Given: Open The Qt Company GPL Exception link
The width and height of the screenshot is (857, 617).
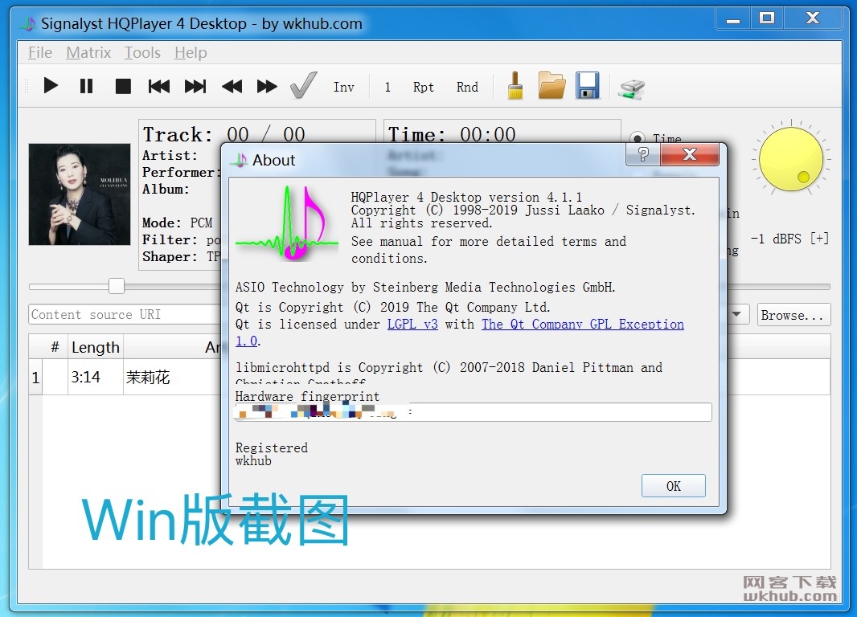Looking at the screenshot, I should pyautogui.click(x=583, y=325).
